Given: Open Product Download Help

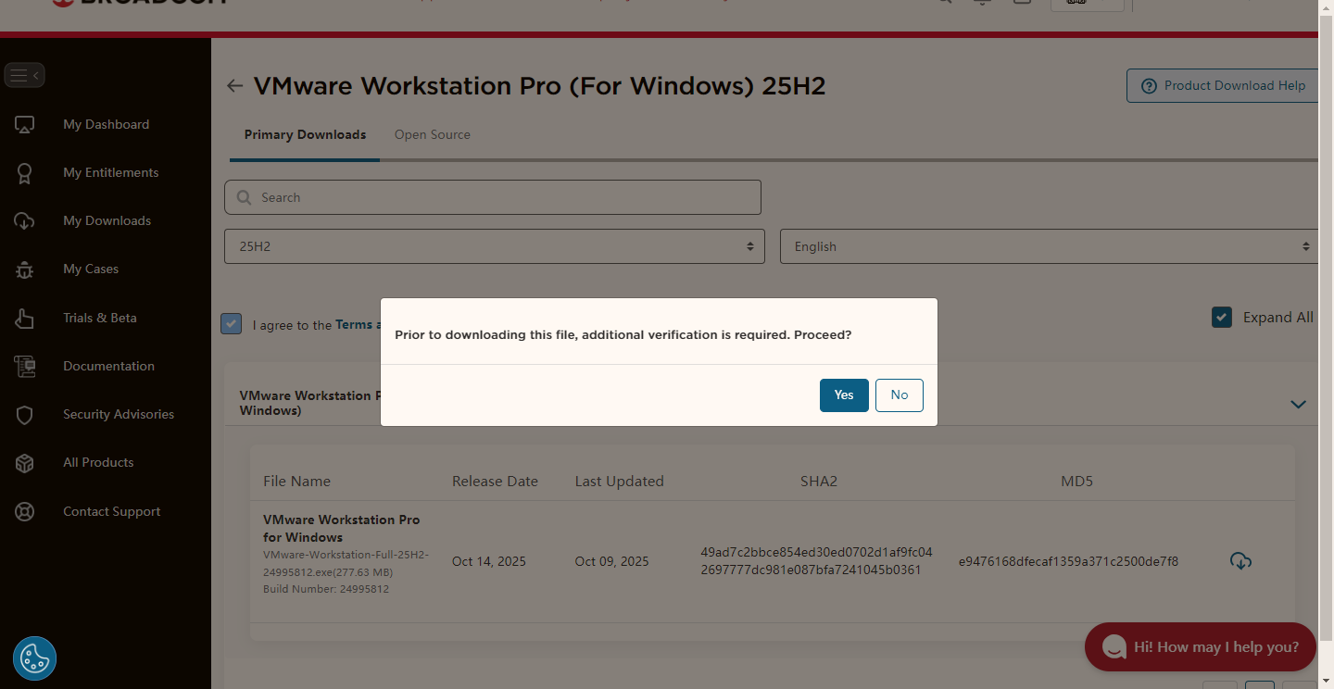Looking at the screenshot, I should (1223, 85).
